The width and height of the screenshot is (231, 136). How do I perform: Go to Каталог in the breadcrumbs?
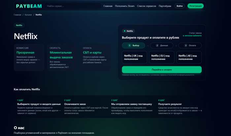point(28,15)
